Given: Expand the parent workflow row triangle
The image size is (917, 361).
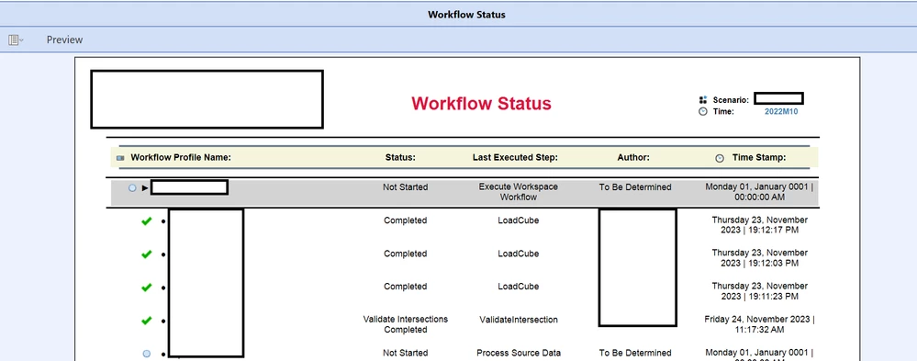Looking at the screenshot, I should coord(145,187).
